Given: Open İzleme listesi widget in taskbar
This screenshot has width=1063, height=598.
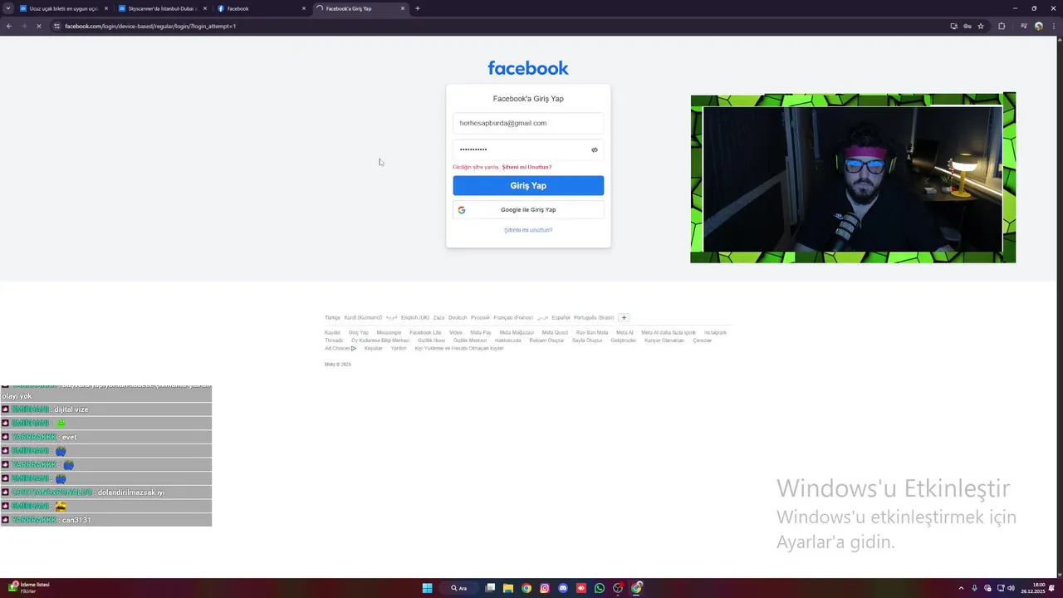Looking at the screenshot, I should tap(27, 587).
